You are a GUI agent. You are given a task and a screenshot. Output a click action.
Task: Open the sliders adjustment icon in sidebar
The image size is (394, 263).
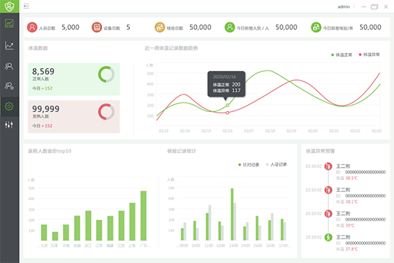[x=9, y=125]
